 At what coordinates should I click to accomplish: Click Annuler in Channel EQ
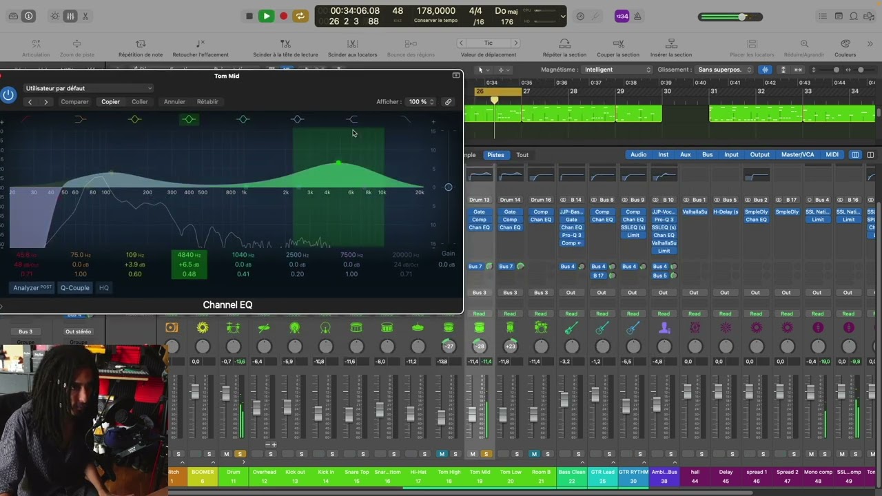(x=174, y=102)
